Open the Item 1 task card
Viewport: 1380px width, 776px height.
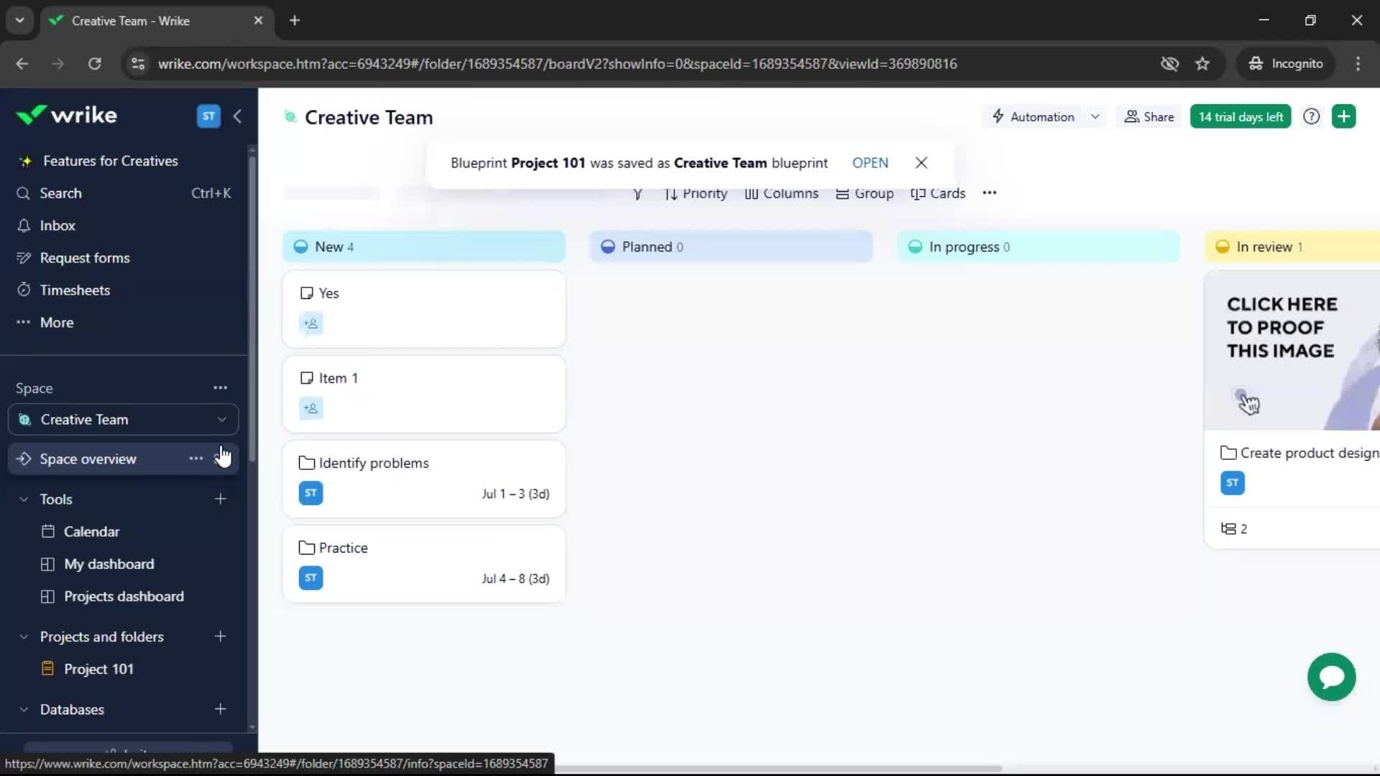tap(424, 394)
